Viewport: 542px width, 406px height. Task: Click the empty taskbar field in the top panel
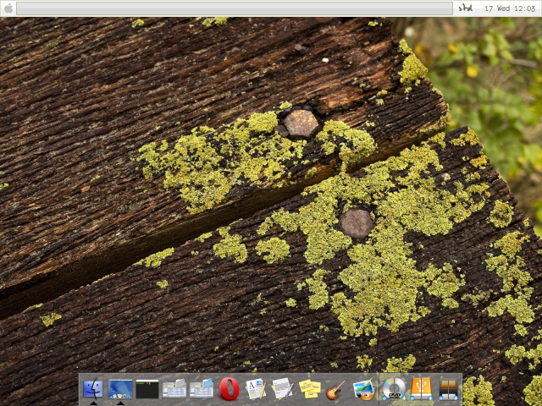235,8
